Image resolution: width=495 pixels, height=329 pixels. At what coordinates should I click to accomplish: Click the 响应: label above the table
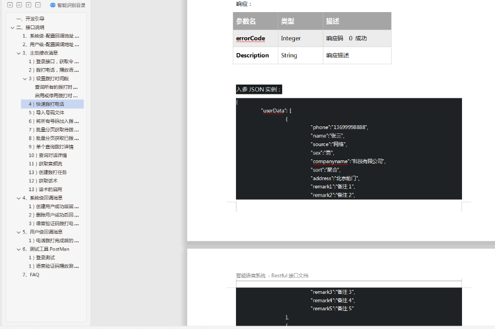[244, 4]
